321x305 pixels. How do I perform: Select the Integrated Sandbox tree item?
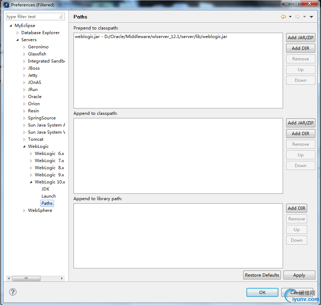pos(47,61)
